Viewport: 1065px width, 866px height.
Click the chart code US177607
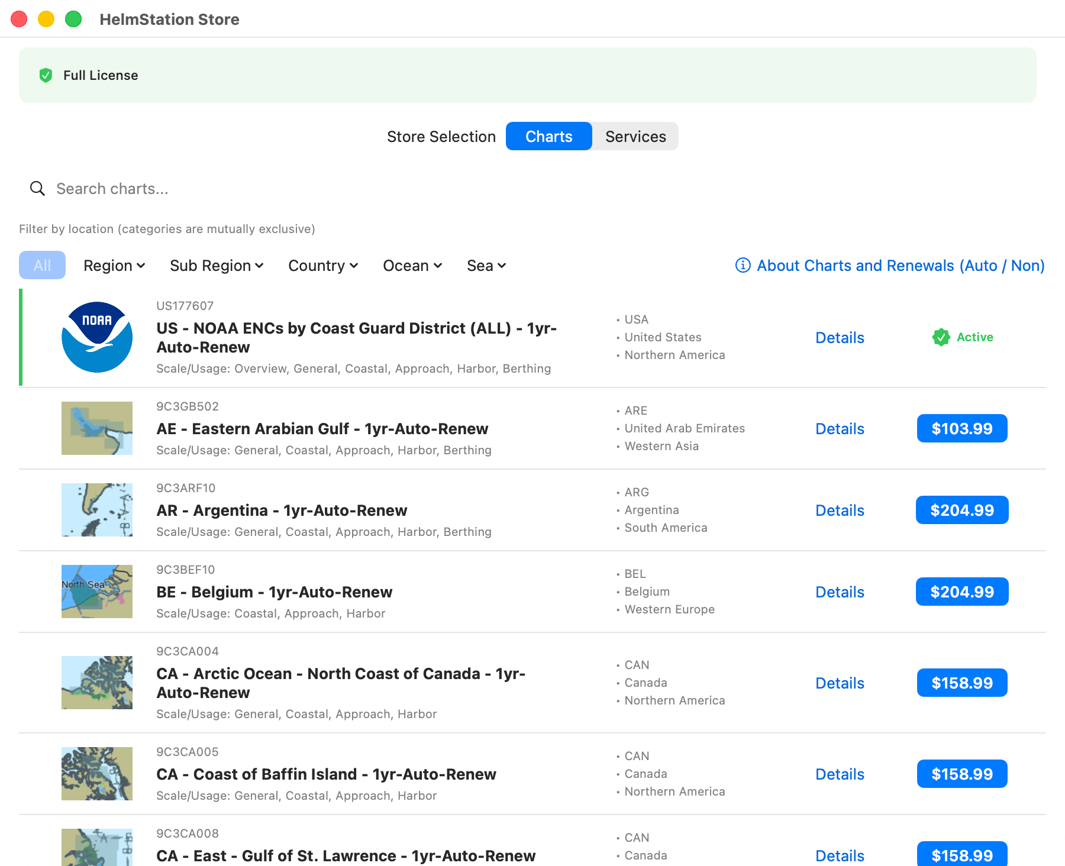(x=185, y=306)
